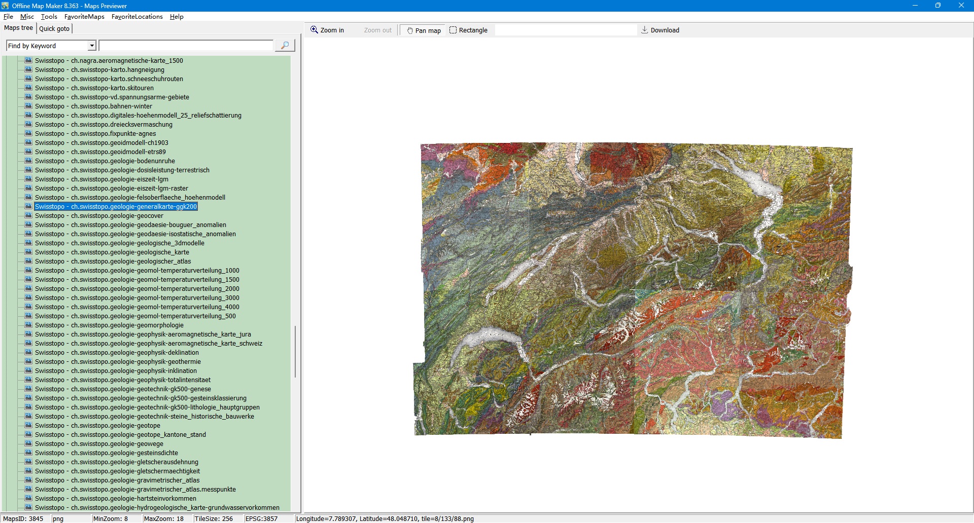
Task: Click the Zoom in magnifier icon
Action: (314, 30)
